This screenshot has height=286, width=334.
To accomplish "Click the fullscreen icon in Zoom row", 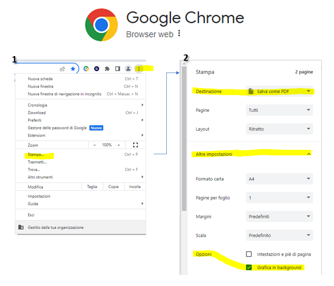I will tap(136, 145).
